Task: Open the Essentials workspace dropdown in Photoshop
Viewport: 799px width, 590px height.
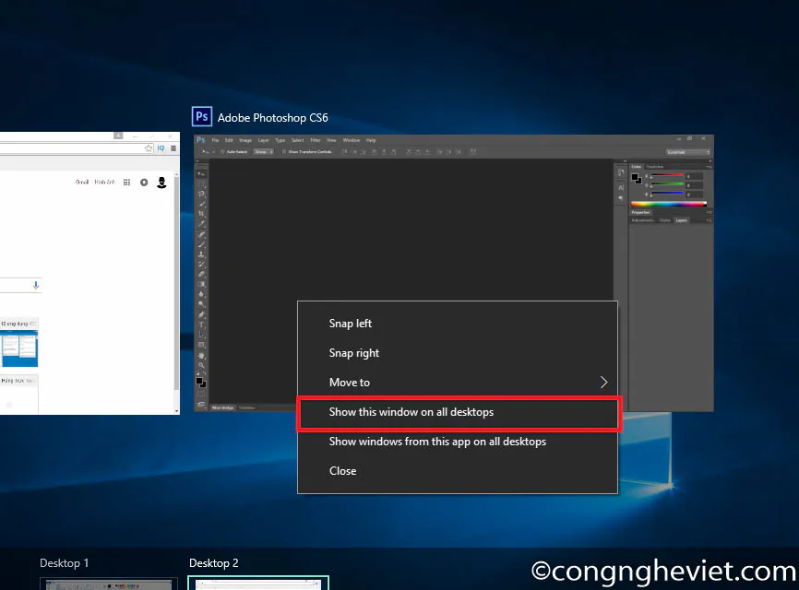Action: (x=688, y=152)
